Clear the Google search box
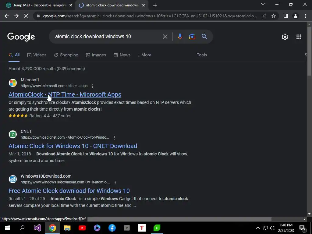 [x=165, y=37]
